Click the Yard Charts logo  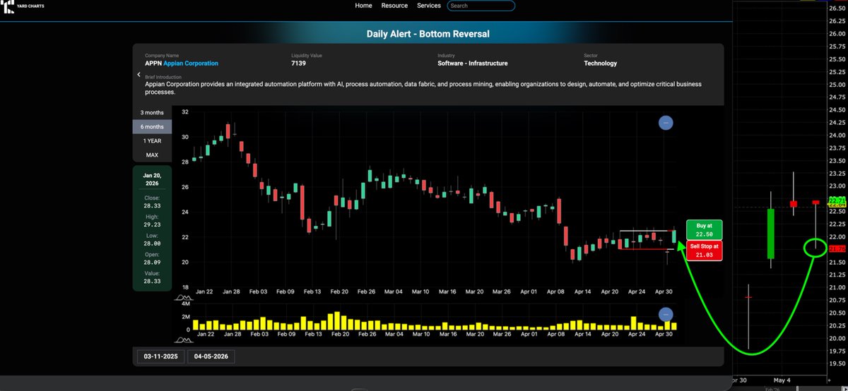pos(20,7)
